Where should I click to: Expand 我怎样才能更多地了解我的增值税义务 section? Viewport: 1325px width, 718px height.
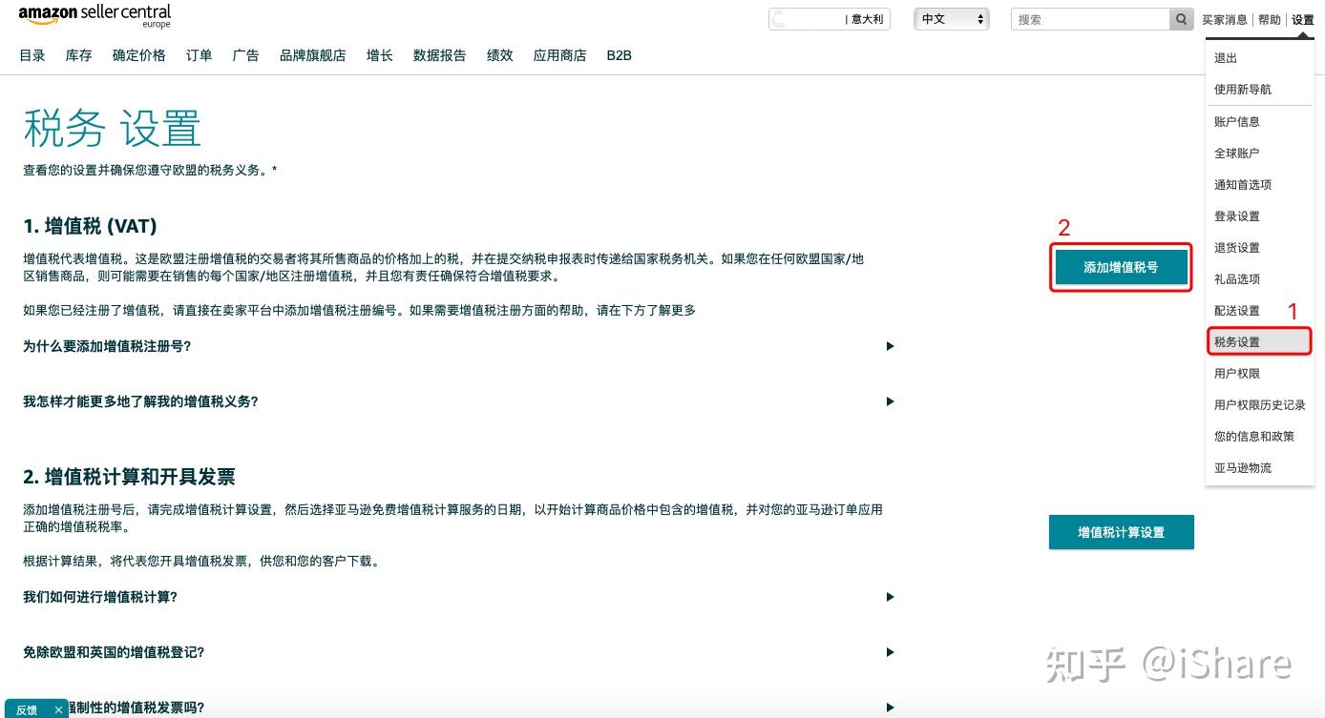coord(890,401)
